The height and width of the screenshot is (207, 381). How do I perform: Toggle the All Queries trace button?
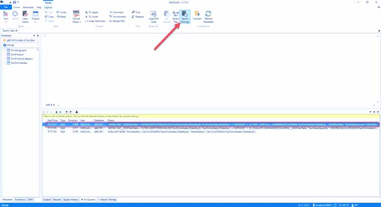pyautogui.click(x=167, y=17)
